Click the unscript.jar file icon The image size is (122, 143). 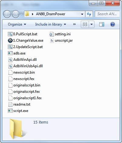pyautogui.click(x=52, y=40)
